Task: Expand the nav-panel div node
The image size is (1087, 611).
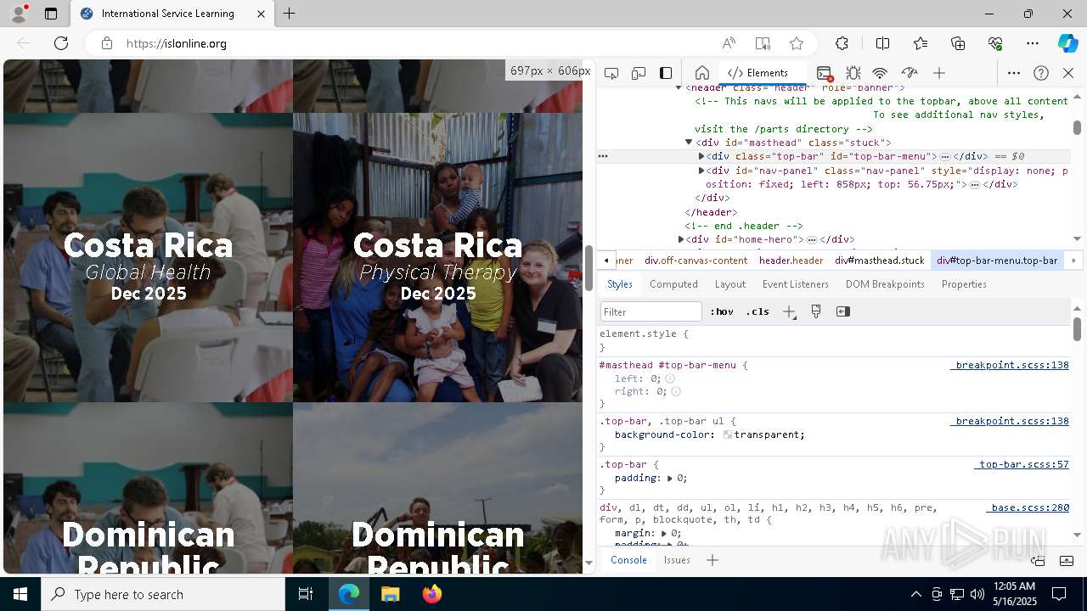Action: 701,171
